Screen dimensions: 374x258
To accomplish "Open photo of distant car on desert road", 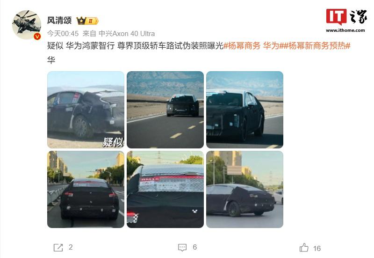I will tap(165, 110).
